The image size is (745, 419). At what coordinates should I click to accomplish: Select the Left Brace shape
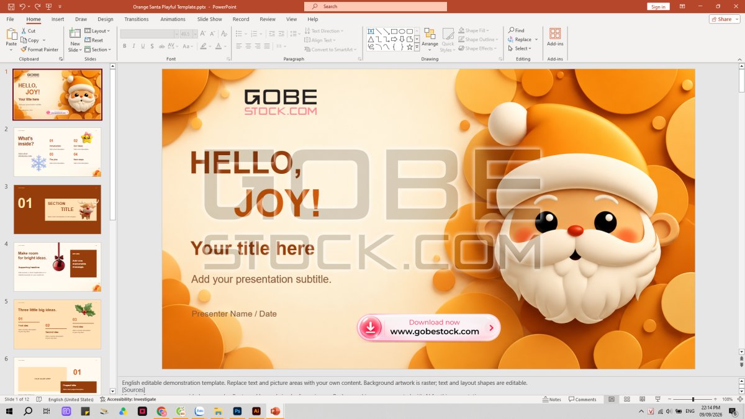[x=394, y=47]
